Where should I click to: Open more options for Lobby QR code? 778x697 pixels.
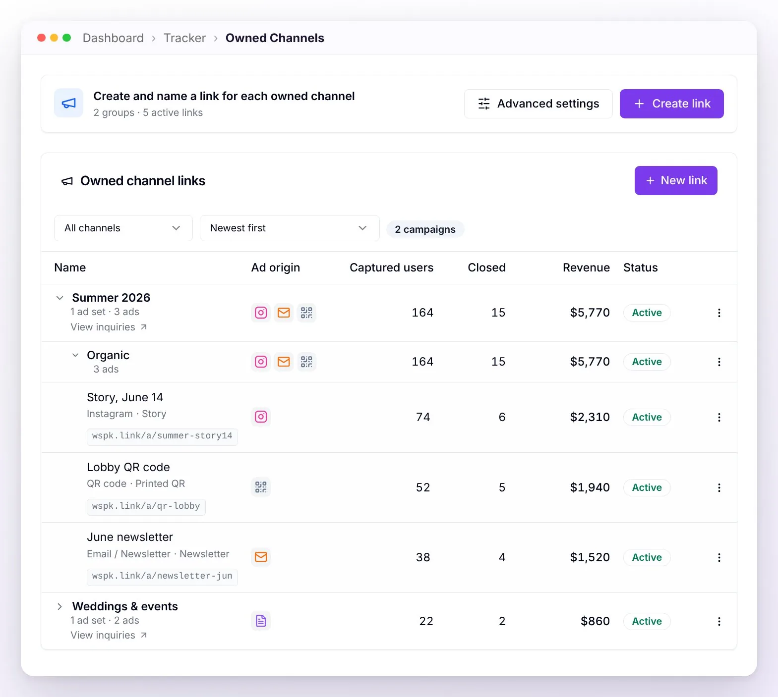719,487
